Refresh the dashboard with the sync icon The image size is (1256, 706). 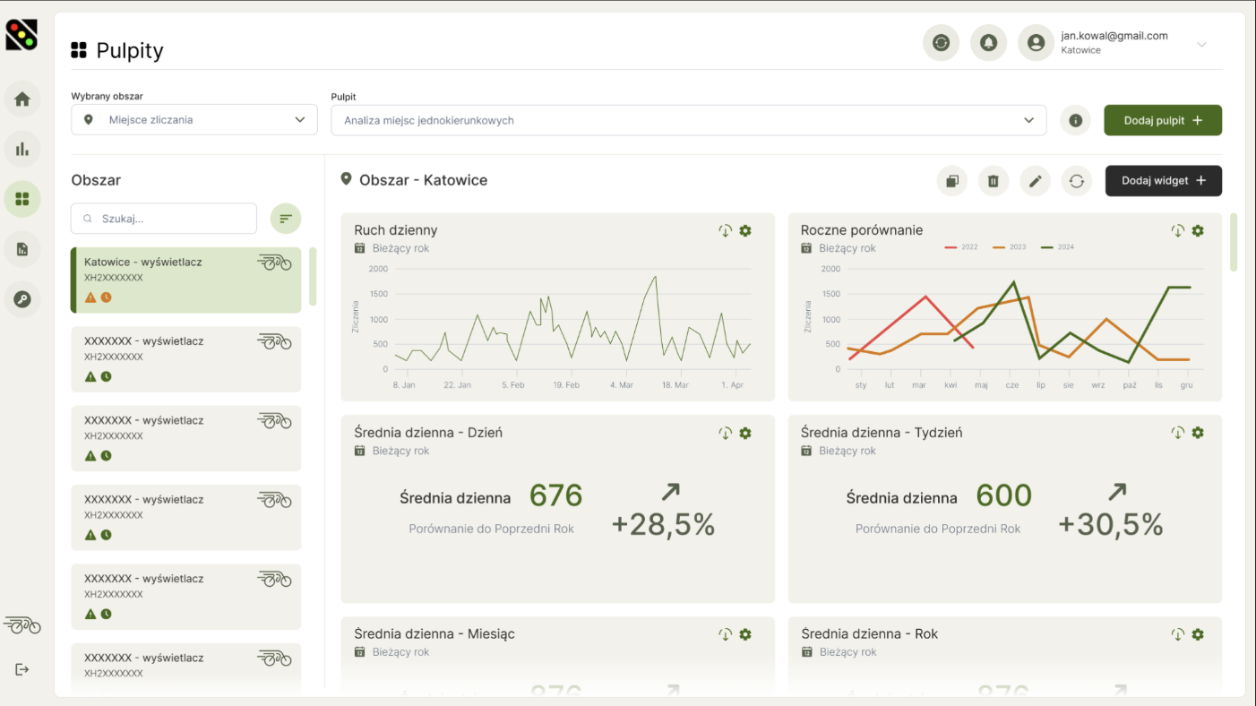pos(1076,181)
